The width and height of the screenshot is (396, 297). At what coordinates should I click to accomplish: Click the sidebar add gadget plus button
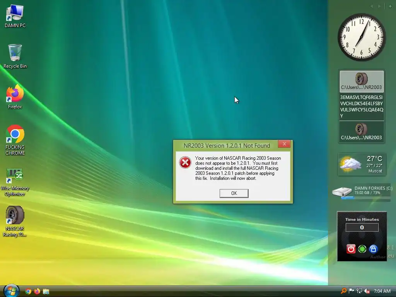390,6
